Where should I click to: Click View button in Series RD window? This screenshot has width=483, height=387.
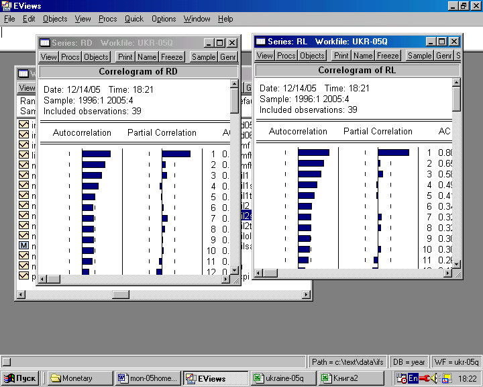pos(49,57)
